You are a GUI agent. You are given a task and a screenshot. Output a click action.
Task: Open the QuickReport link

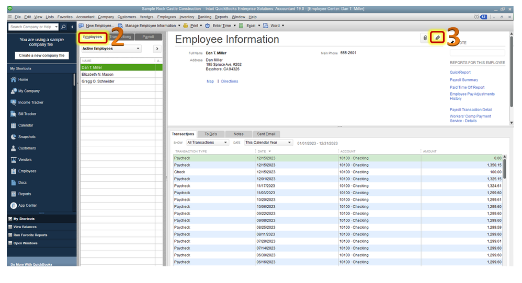click(460, 73)
